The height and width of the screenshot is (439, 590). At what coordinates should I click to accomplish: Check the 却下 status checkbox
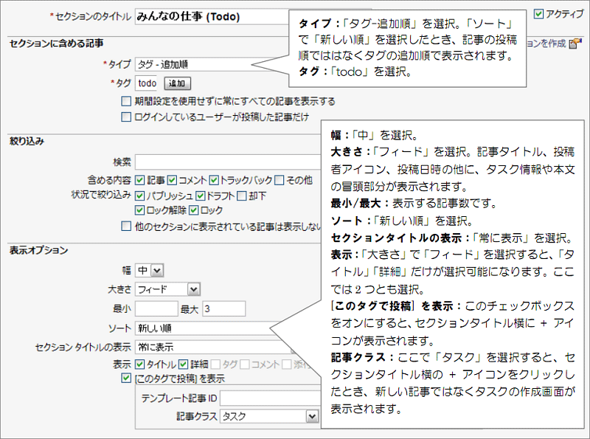(x=242, y=196)
